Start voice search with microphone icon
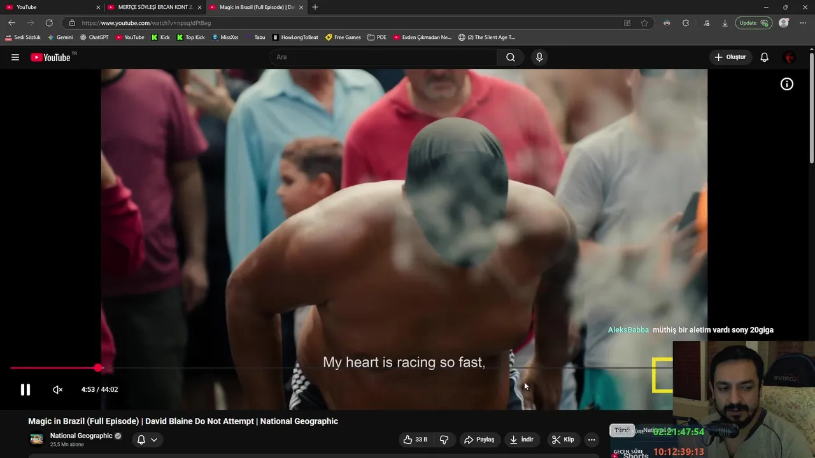This screenshot has height=458, width=815. coord(539,57)
